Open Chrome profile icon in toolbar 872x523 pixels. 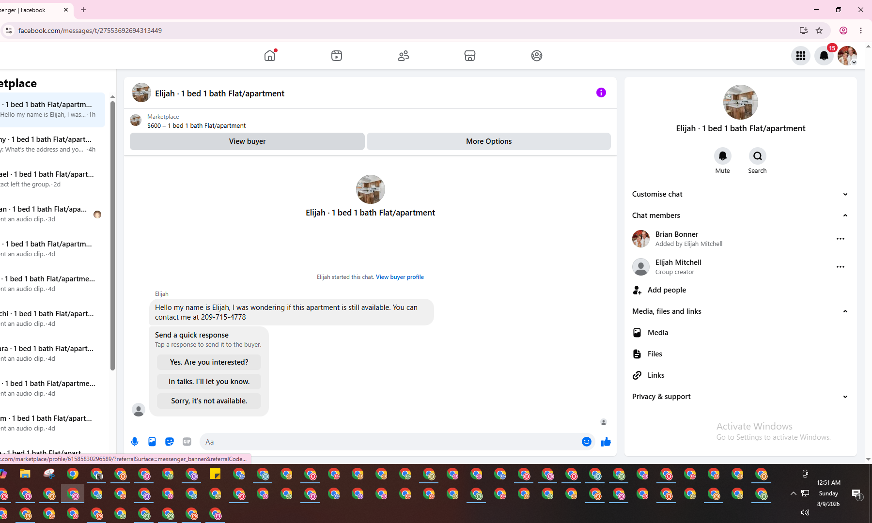(843, 31)
